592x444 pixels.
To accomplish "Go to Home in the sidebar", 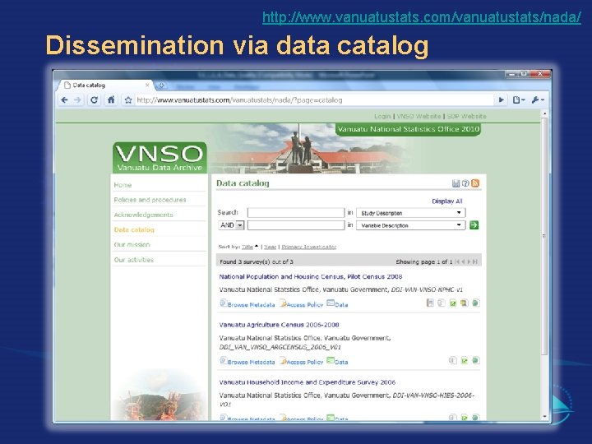I will coord(123,185).
